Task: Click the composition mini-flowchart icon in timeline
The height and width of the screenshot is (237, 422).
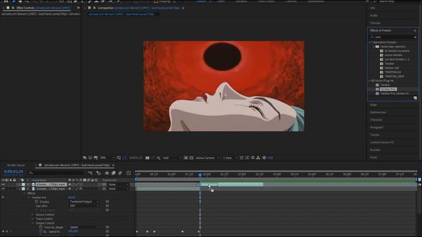Action: [90, 173]
